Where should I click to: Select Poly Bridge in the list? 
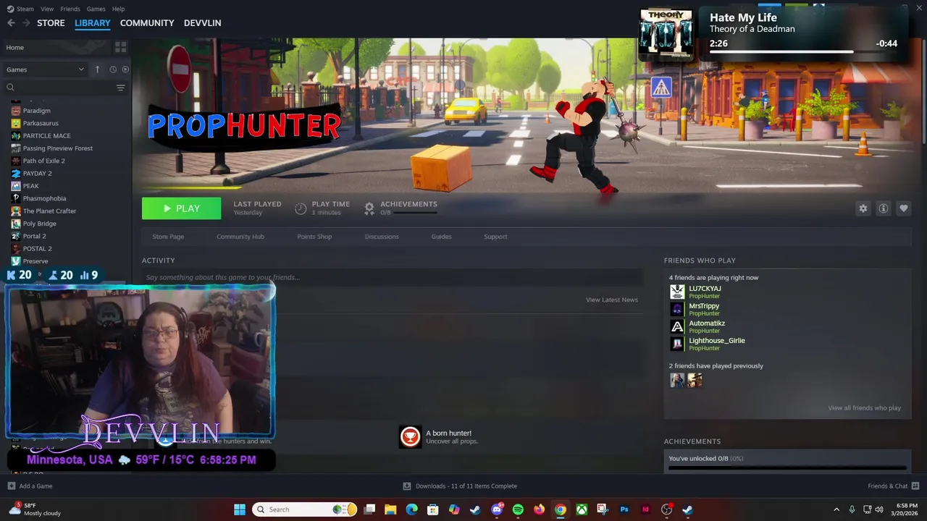click(40, 224)
